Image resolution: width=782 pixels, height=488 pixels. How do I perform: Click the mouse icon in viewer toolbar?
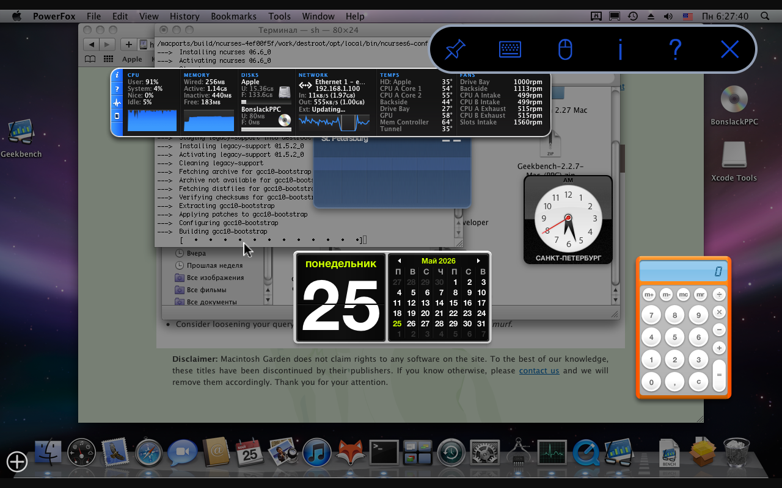pyautogui.click(x=565, y=49)
